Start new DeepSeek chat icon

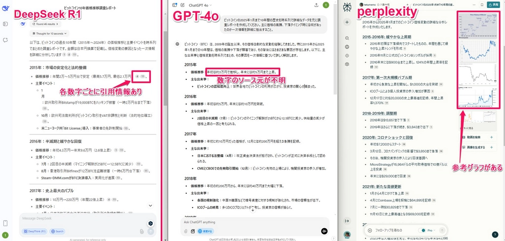click(x=5, y=40)
